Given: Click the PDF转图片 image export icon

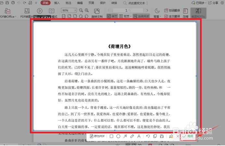Looking at the screenshot, I should [27, 11].
